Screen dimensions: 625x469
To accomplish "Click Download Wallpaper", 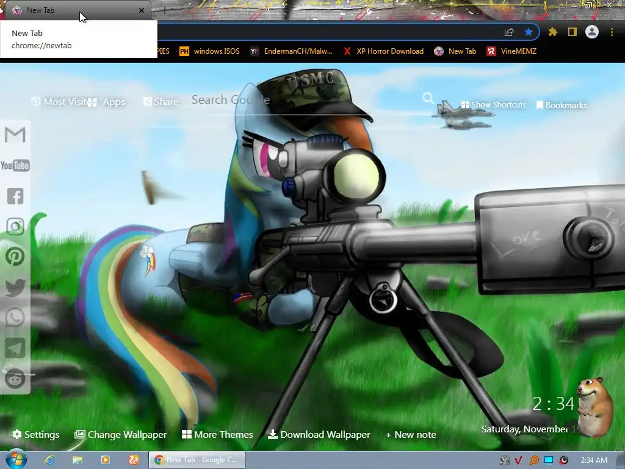I will pyautogui.click(x=319, y=434).
